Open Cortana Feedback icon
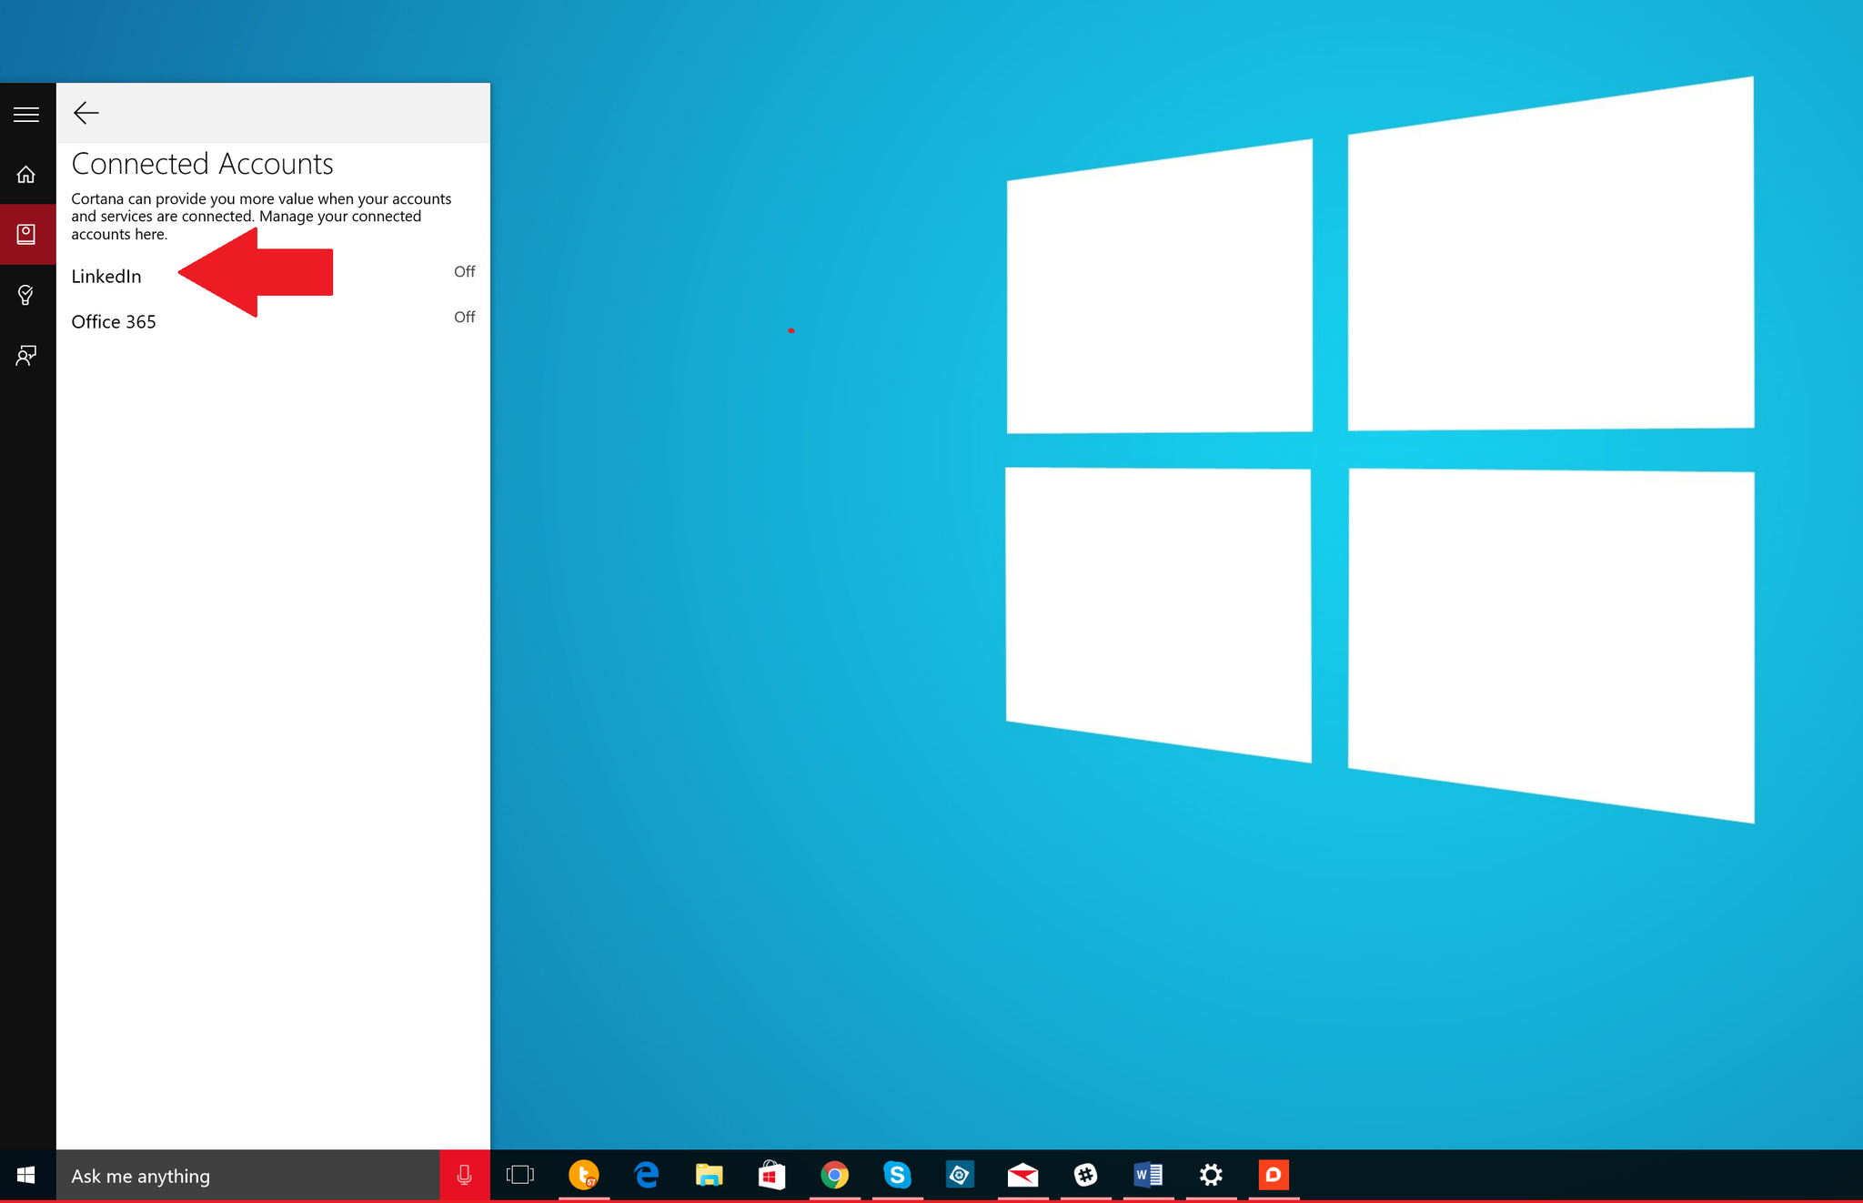This screenshot has width=1863, height=1203. coord(26,355)
